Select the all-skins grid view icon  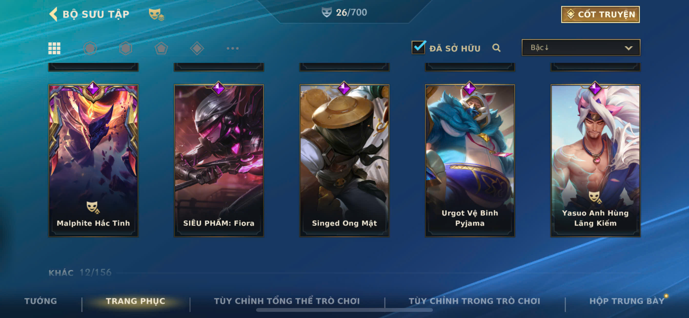click(x=54, y=48)
